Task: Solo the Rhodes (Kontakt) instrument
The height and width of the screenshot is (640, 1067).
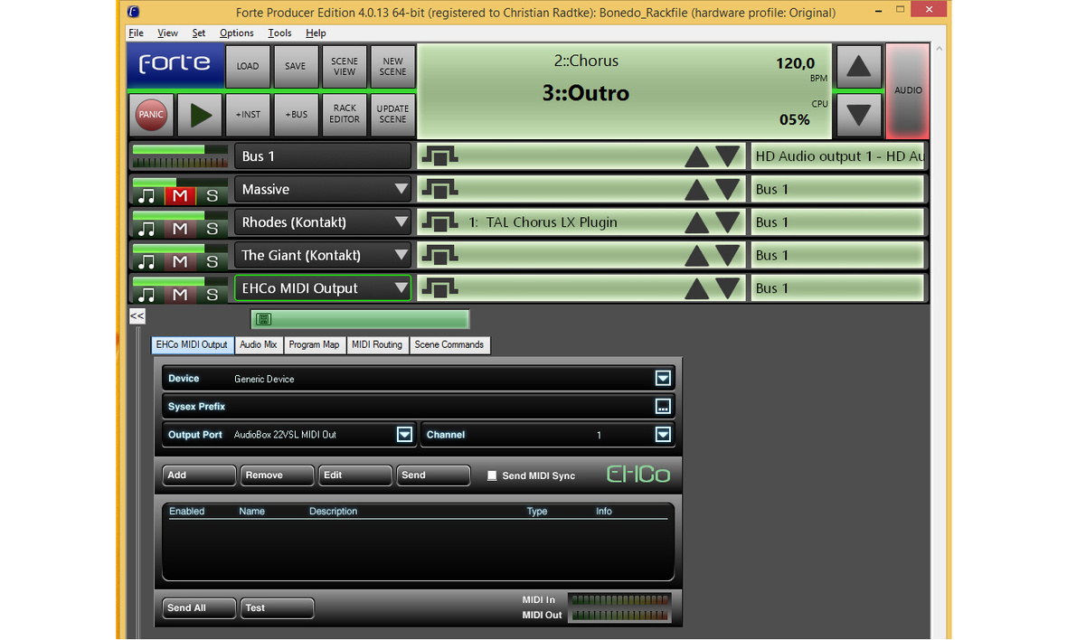Action: 212,229
